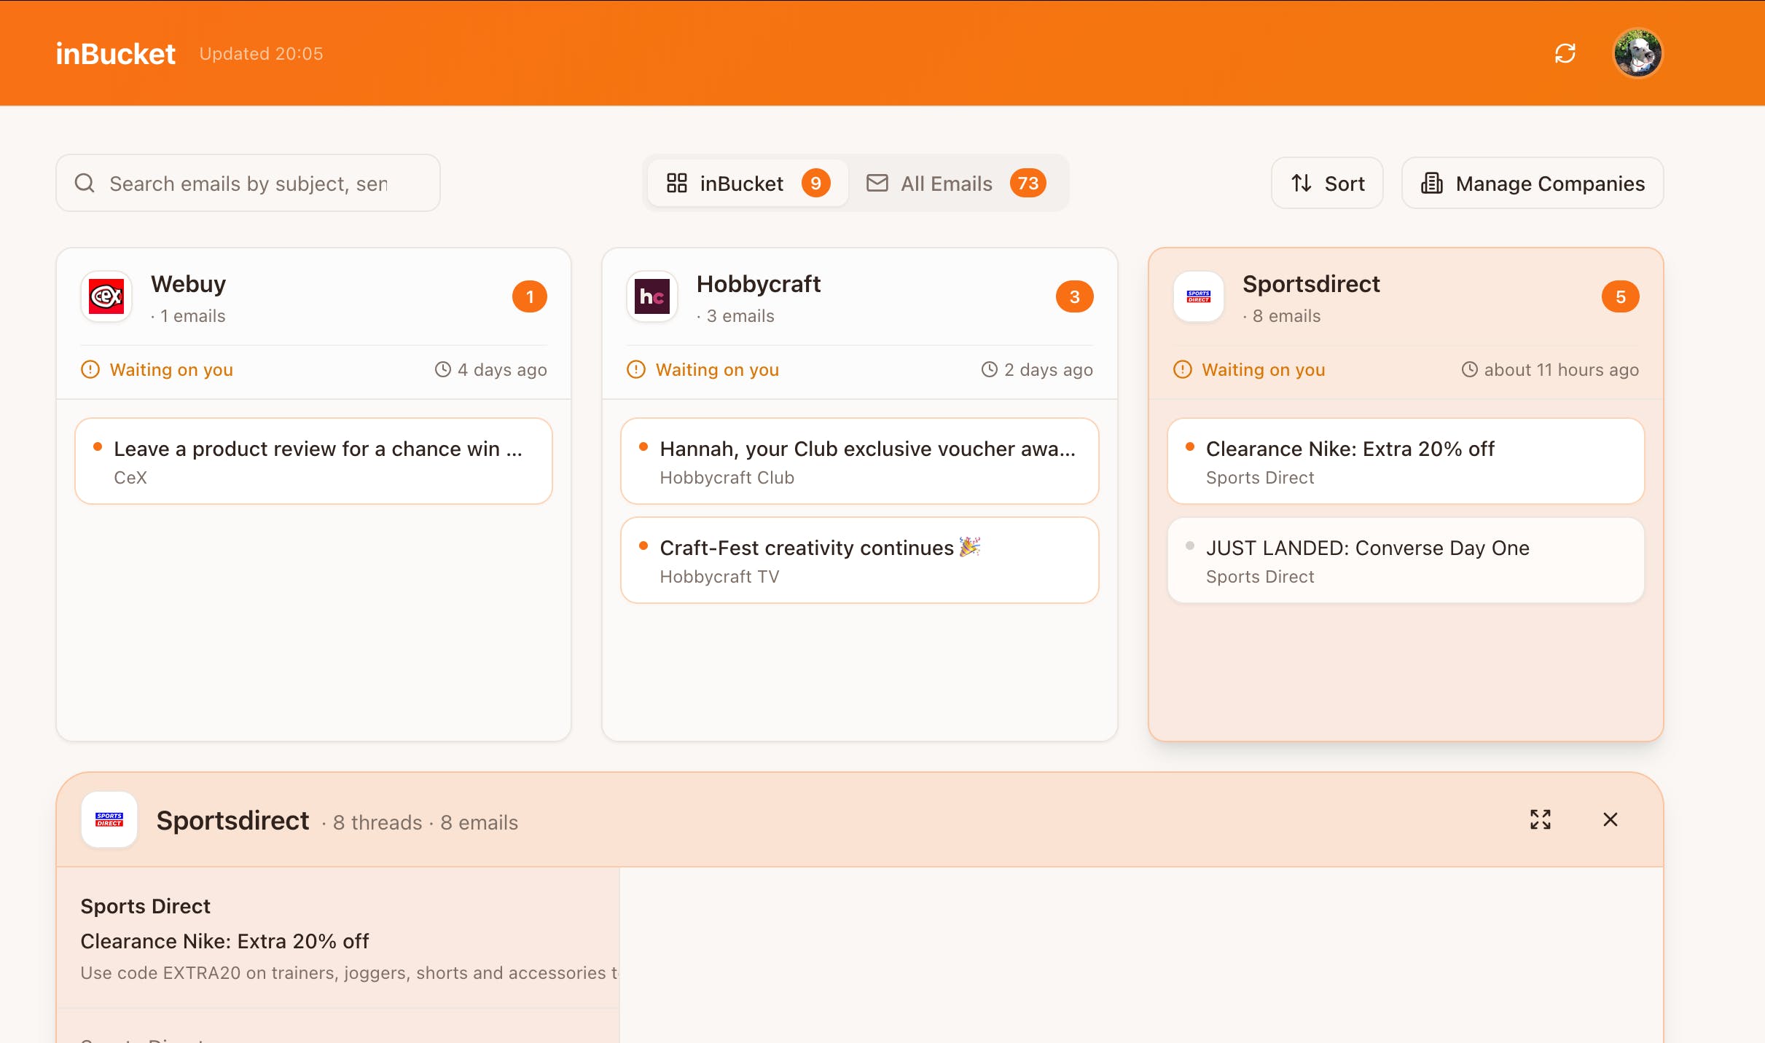Screen dimensions: 1765x1043
Task: Click the Hobbycraft hc logo icon
Action: 651,296
